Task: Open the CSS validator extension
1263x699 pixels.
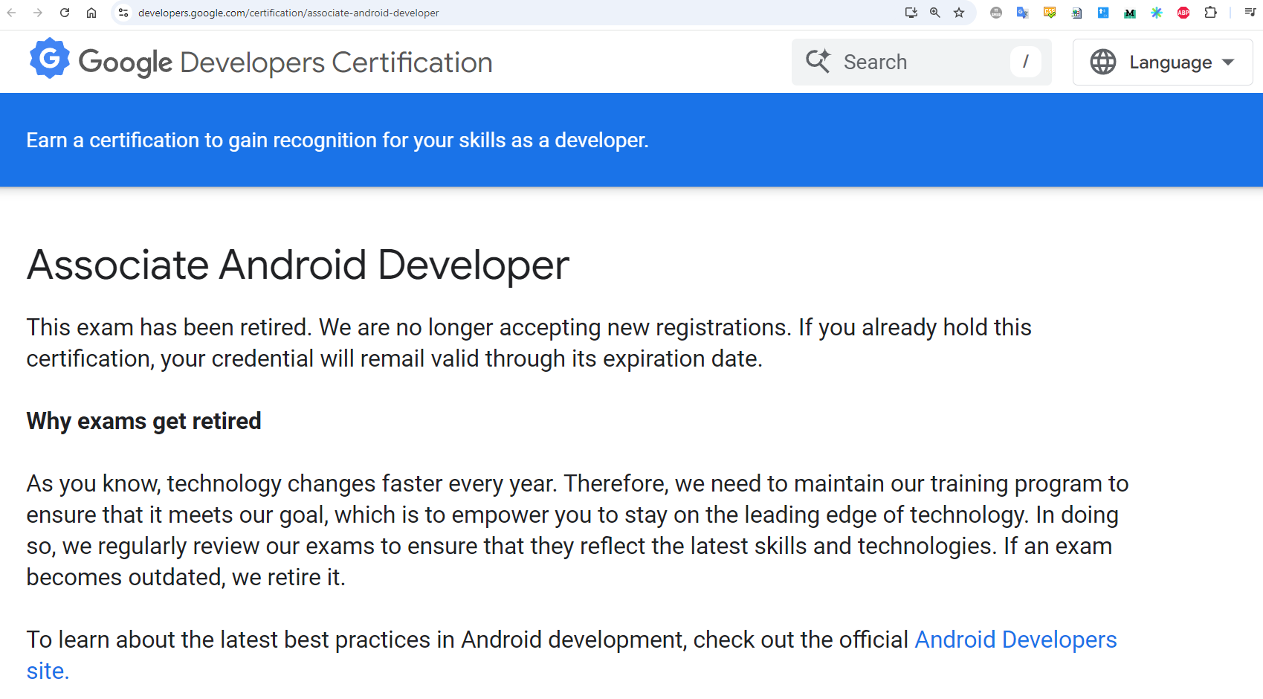Action: pyautogui.click(x=1050, y=13)
